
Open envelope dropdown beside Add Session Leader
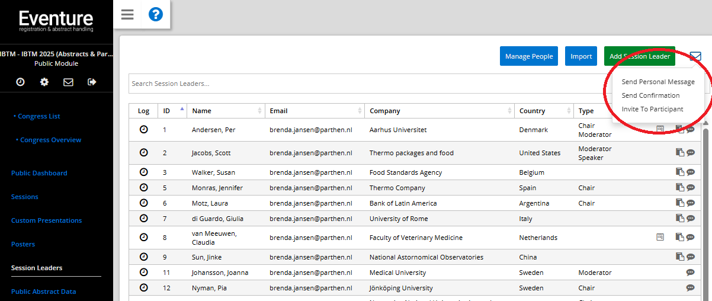695,56
